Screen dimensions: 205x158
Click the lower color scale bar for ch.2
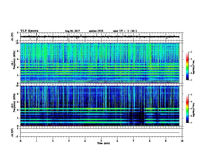click(187, 109)
